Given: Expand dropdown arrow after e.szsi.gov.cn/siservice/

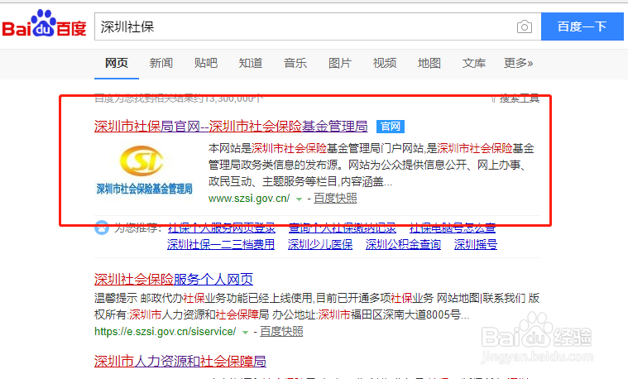Looking at the screenshot, I should click(x=245, y=332).
